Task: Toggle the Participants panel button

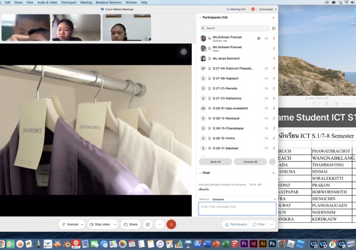Action: tap(235, 225)
